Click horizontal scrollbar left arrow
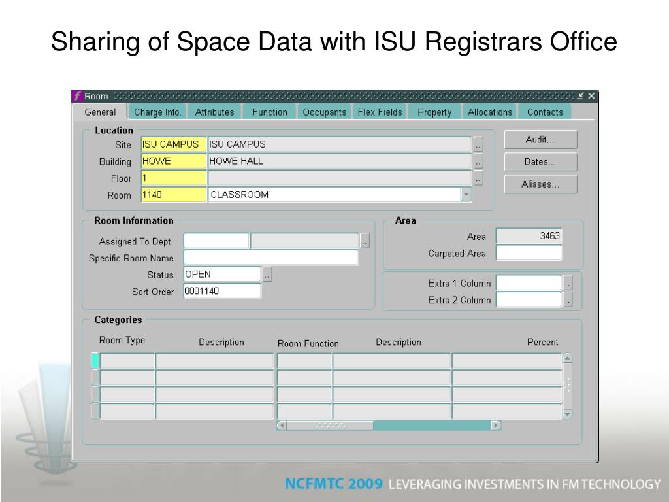Screen dimensions: 669x502 click(282, 425)
